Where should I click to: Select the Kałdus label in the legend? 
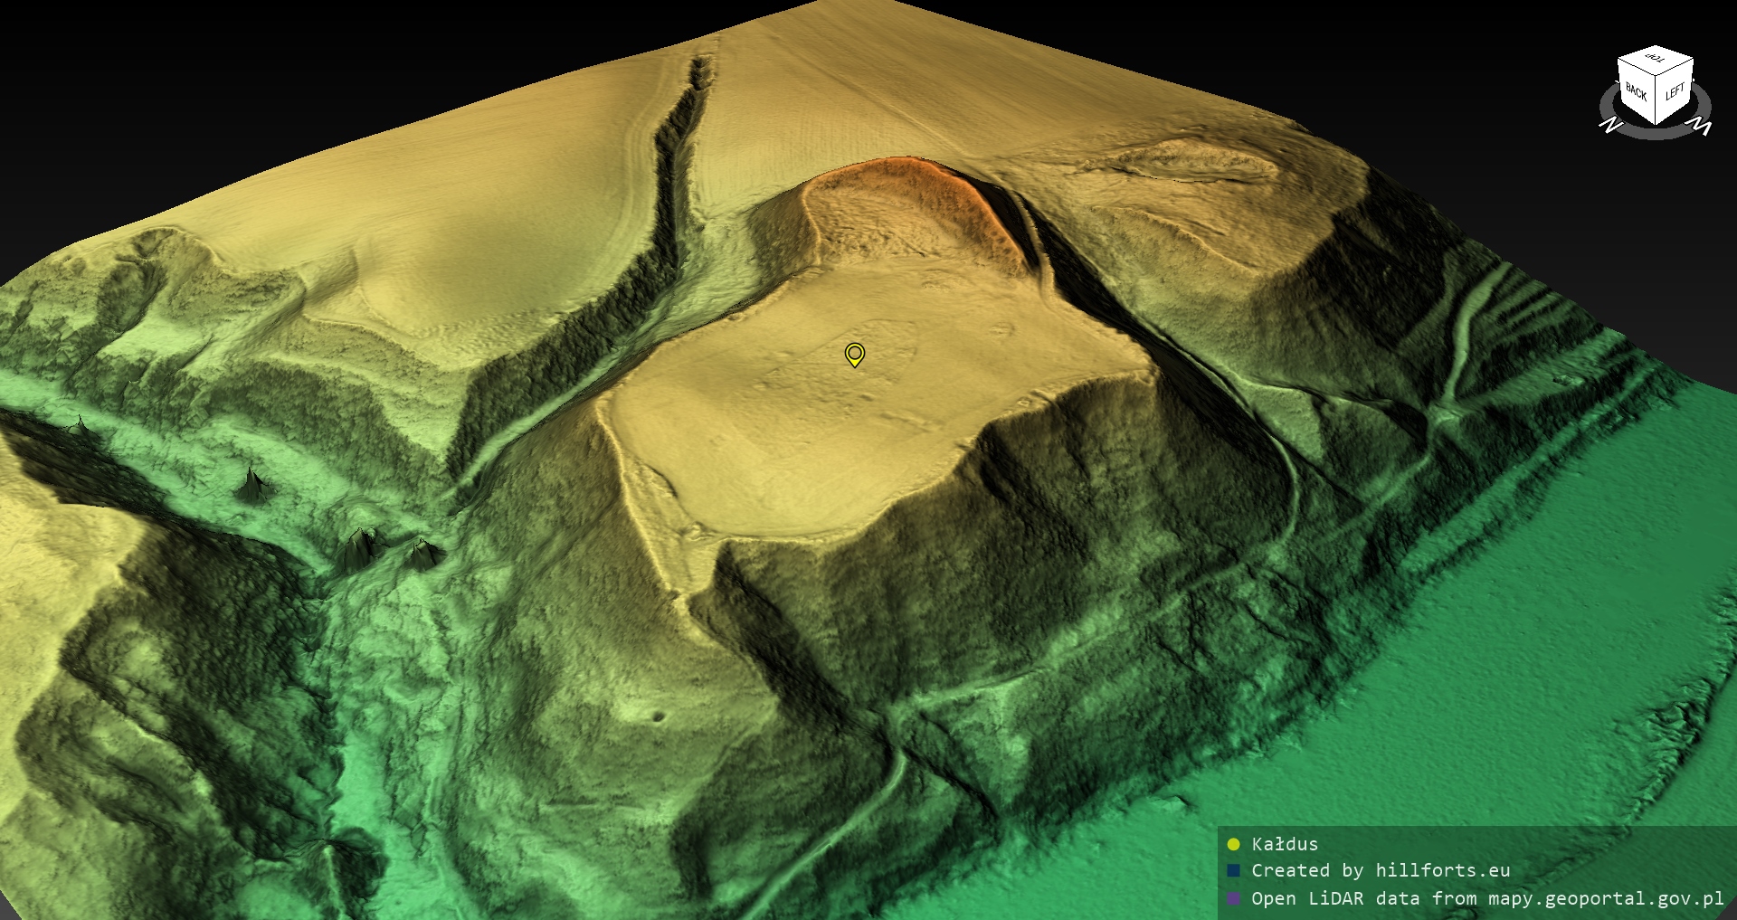(1285, 845)
